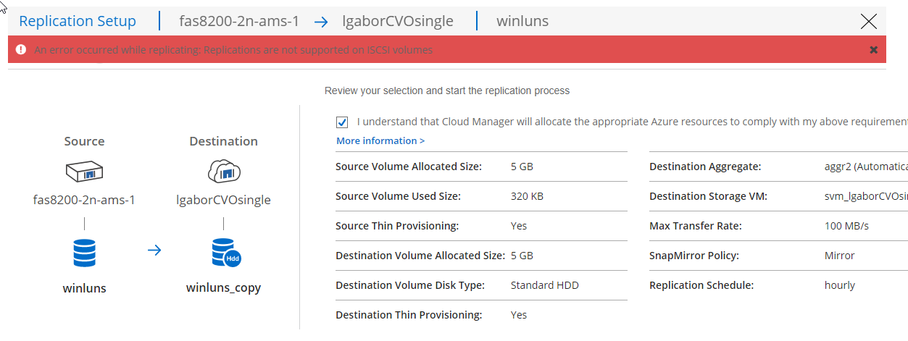Viewport: 908px width, 341px height.
Task: Open the More information link
Action: point(380,140)
